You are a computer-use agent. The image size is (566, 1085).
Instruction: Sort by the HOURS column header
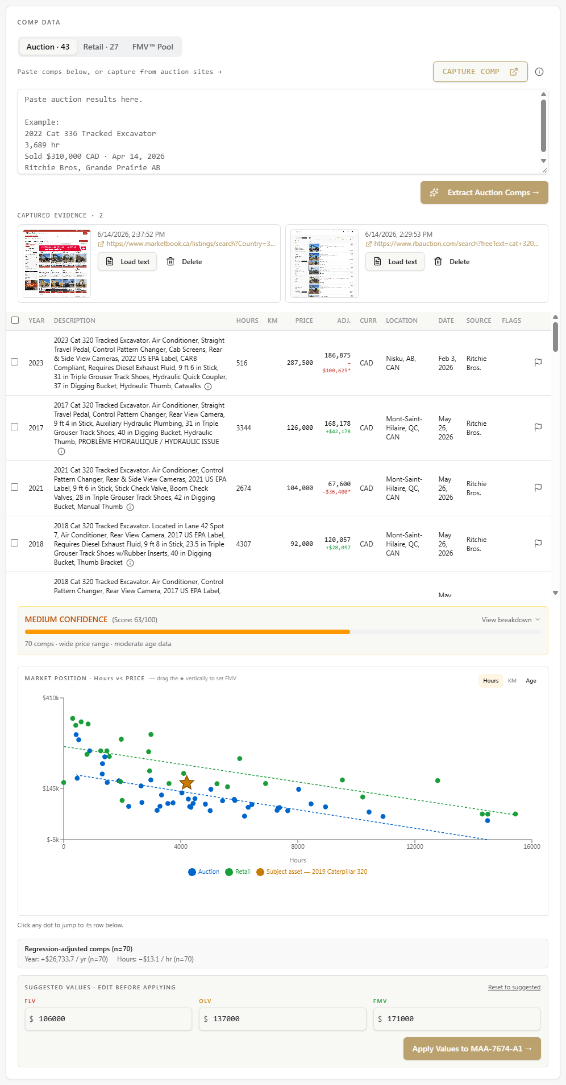click(247, 320)
